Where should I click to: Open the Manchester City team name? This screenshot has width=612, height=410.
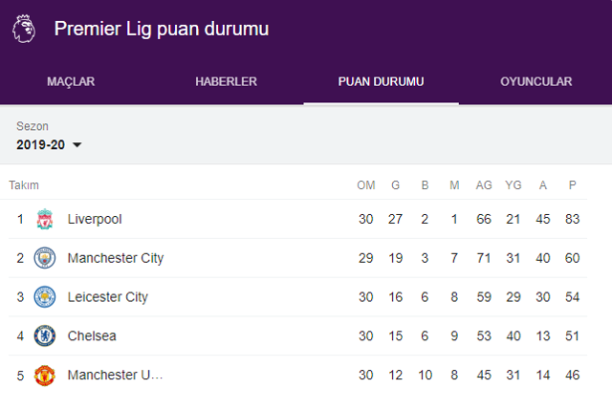(116, 258)
